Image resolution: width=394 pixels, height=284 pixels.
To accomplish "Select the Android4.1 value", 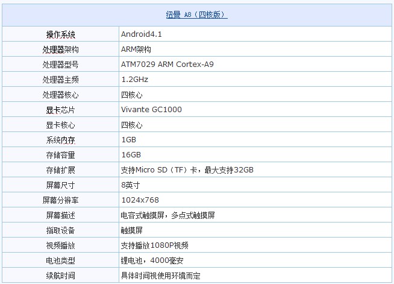I will 141,34.
